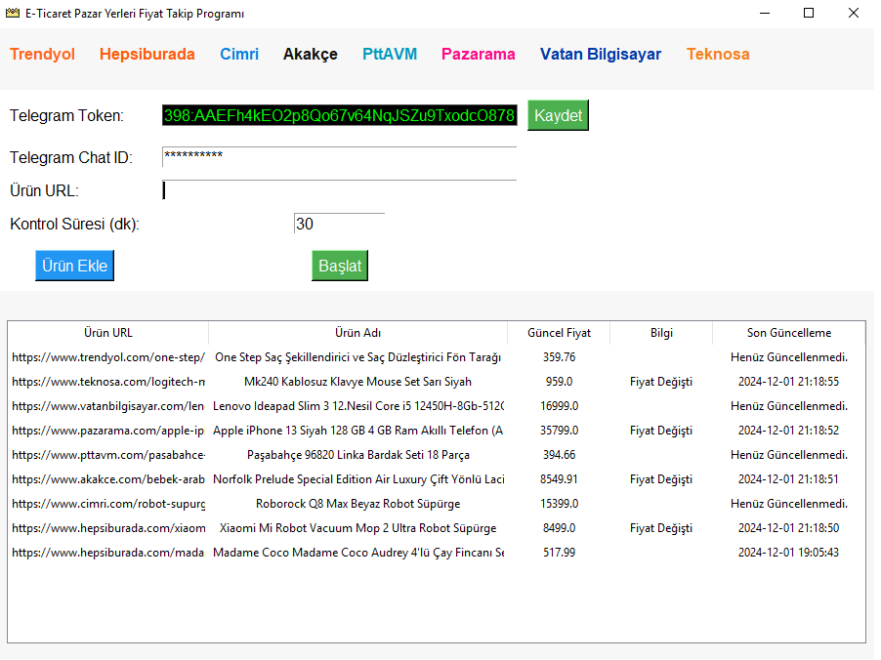
Task: Click Fiyat Değişti in the Akakçe row
Action: click(x=661, y=479)
